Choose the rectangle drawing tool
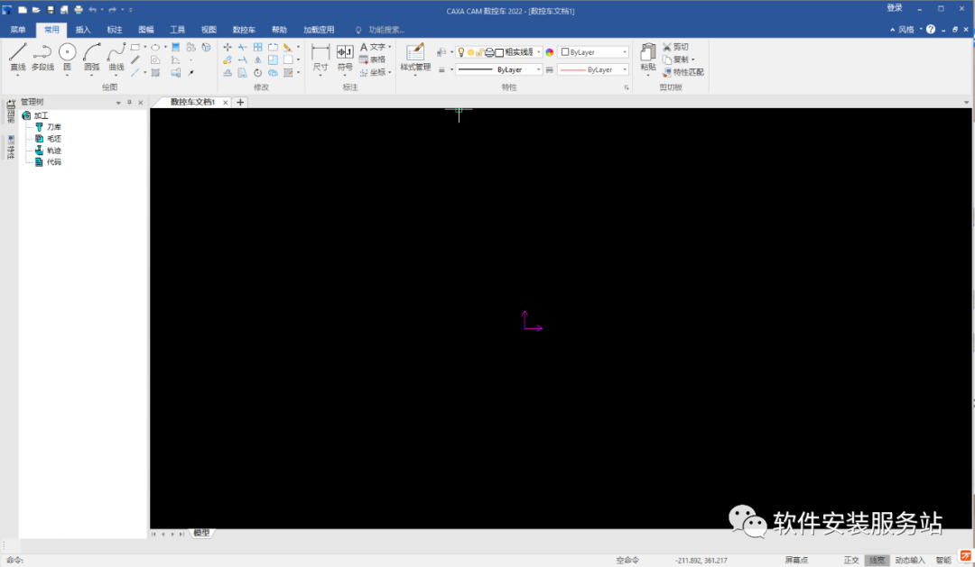 pos(135,47)
